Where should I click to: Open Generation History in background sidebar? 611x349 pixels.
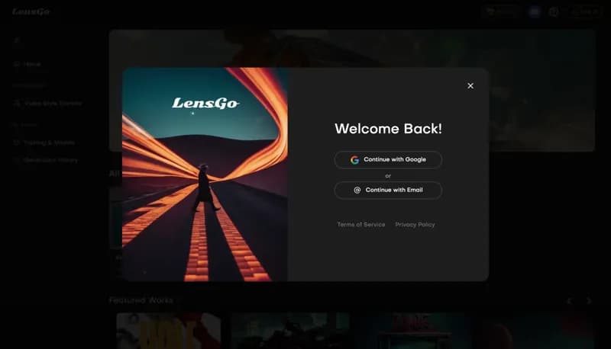(x=46, y=160)
